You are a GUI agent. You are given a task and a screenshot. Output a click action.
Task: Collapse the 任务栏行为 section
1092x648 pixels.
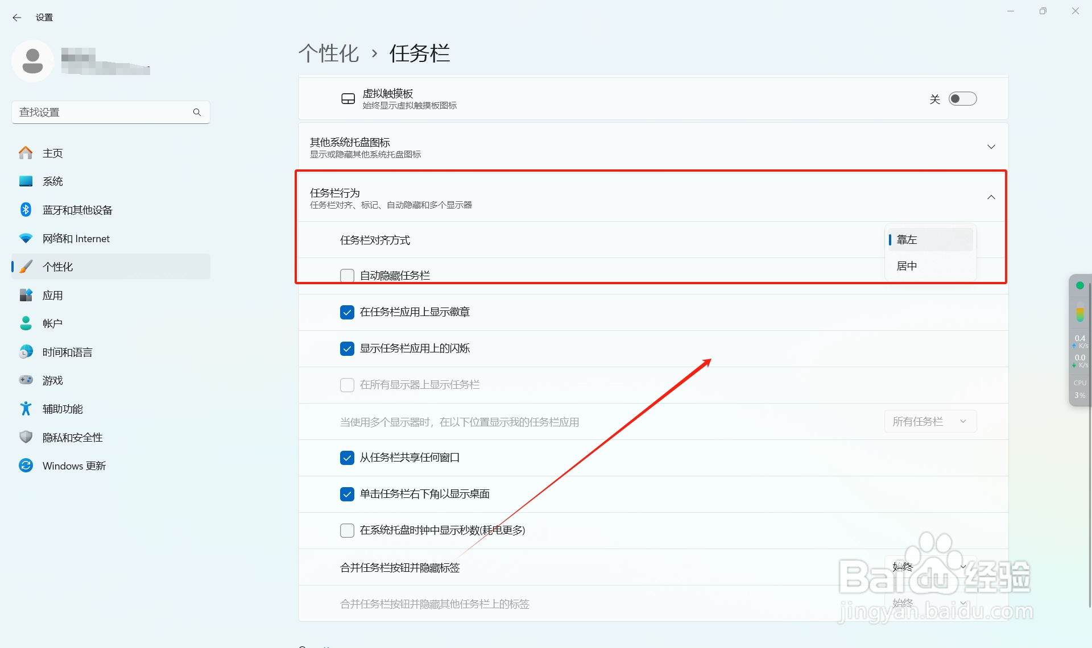point(991,197)
